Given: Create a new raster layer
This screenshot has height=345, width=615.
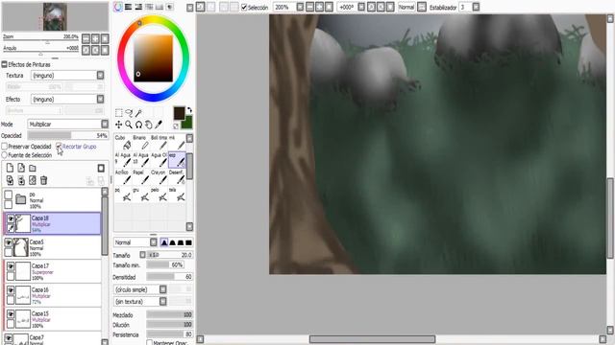Looking at the screenshot, I should (x=10, y=169).
